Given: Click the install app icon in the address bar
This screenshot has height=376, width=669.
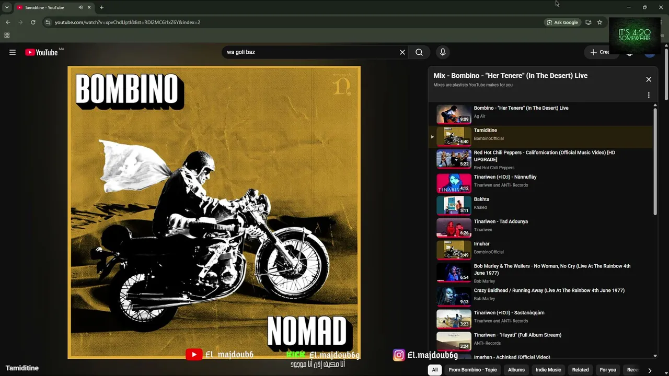Looking at the screenshot, I should [589, 22].
